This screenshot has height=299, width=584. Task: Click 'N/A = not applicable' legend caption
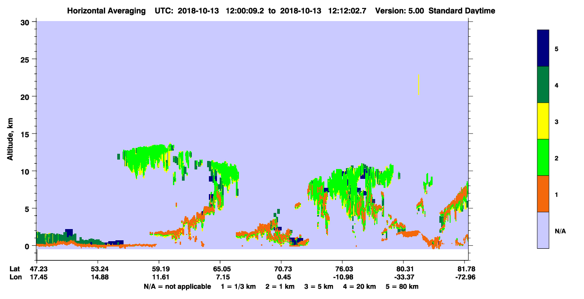177,286
